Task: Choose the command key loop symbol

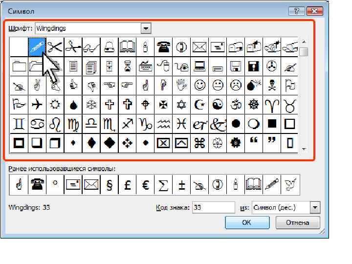Action: [x=199, y=143]
